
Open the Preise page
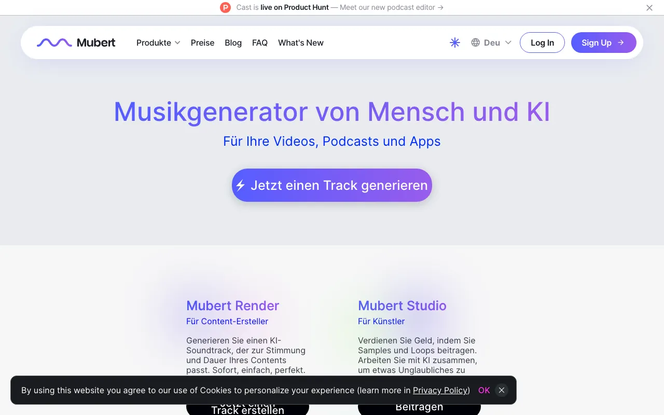click(x=202, y=43)
